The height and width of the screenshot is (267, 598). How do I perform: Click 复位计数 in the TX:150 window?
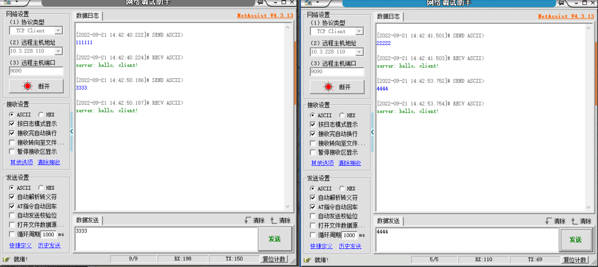[274, 259]
